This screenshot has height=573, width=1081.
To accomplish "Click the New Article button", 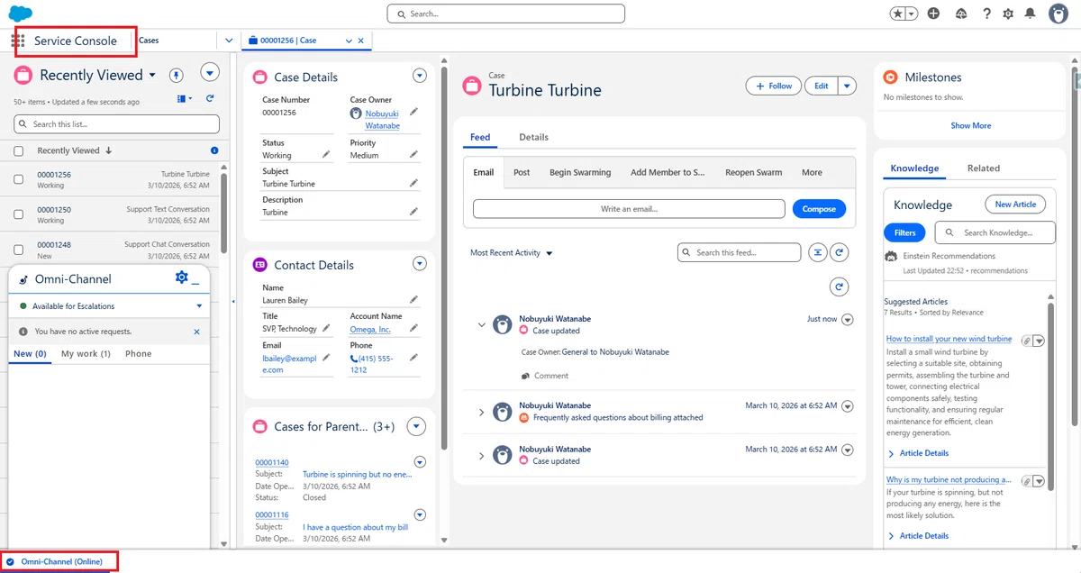I will coord(1015,205).
